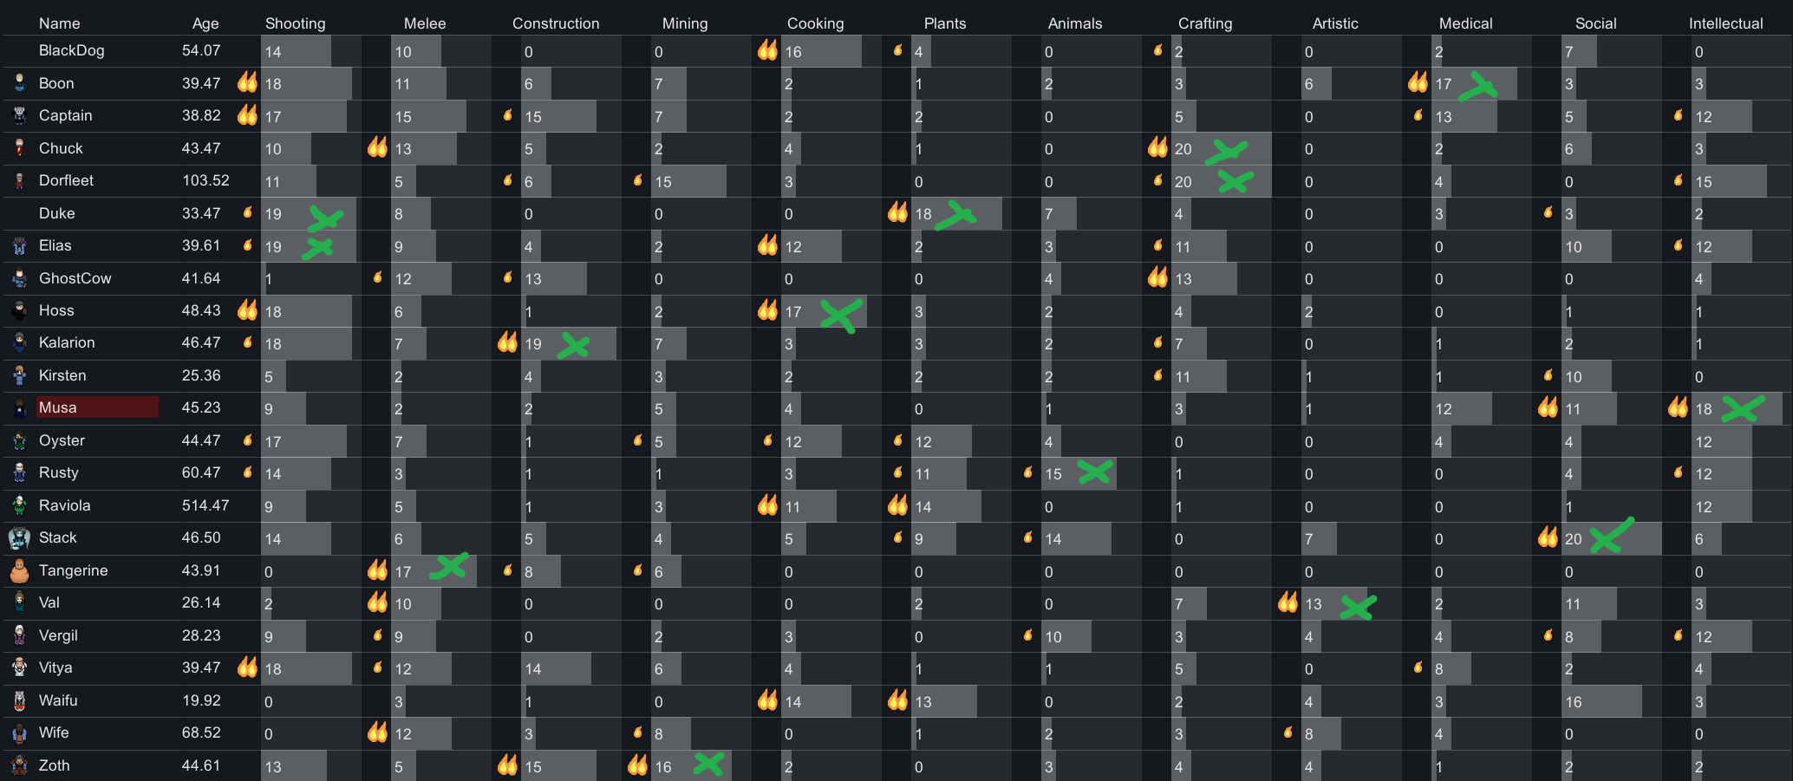Click Dorfleet's age 103.52
Image resolution: width=1793 pixels, height=781 pixels.
(x=205, y=180)
